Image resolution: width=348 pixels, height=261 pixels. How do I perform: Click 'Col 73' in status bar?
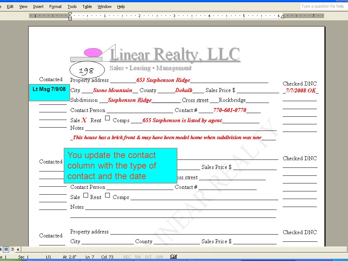(x=107, y=257)
